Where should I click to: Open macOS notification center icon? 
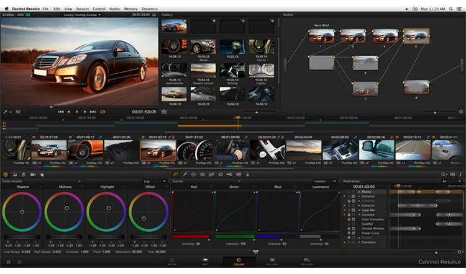pyautogui.click(x=459, y=9)
